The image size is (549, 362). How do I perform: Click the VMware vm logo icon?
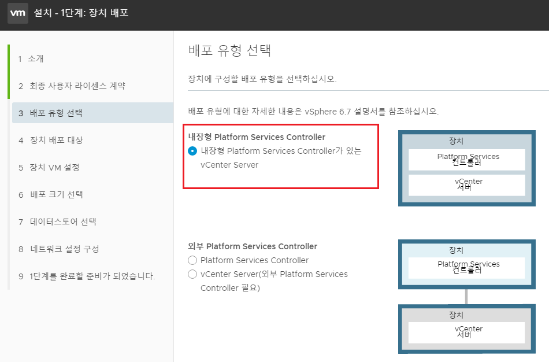click(x=17, y=13)
